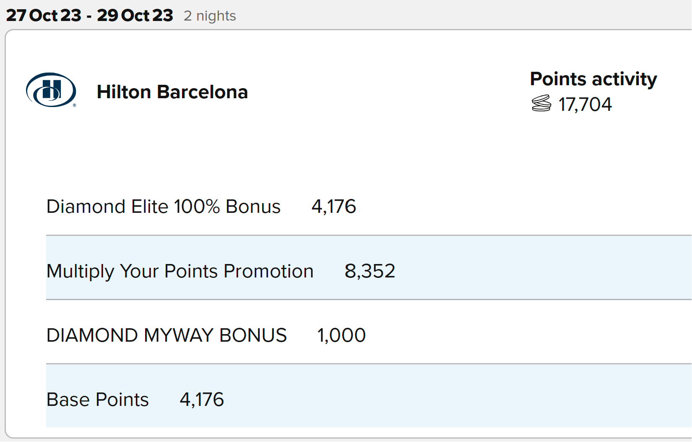Viewport: 692px width, 442px height.
Task: Click the registered trademark symbol beside logo
Action: pos(75,105)
